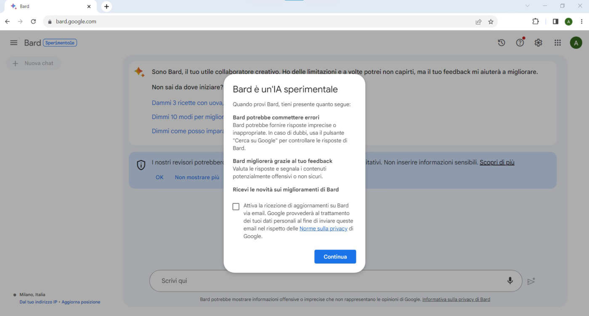This screenshot has width=589, height=316.
Task: Open Informativa sulla privacy di Bard link
Action: point(456,300)
